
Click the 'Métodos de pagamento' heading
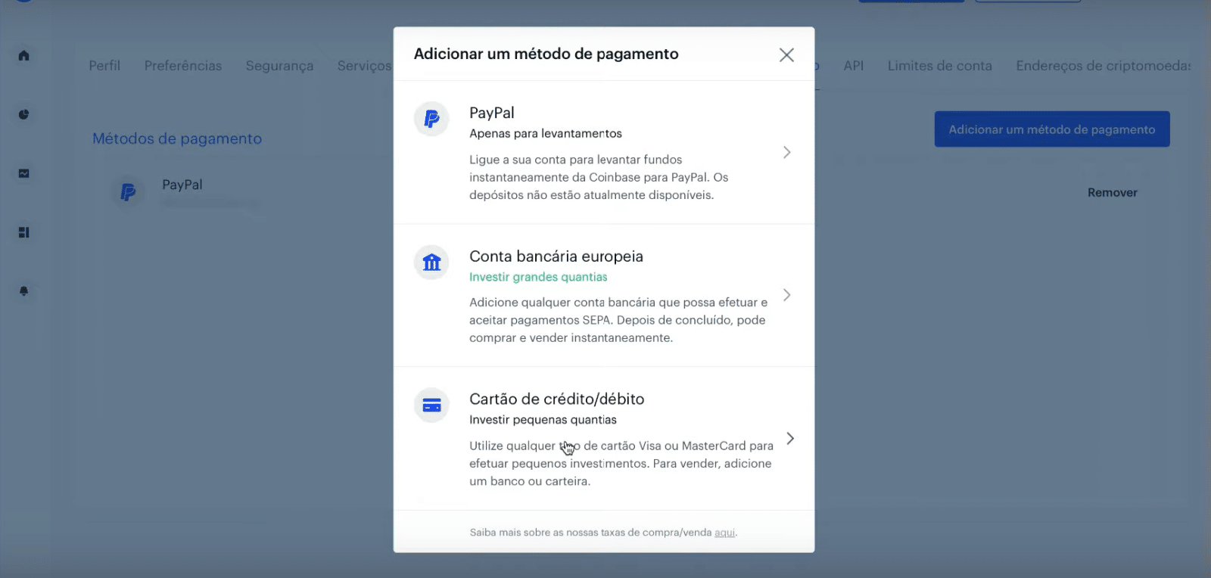click(x=177, y=138)
